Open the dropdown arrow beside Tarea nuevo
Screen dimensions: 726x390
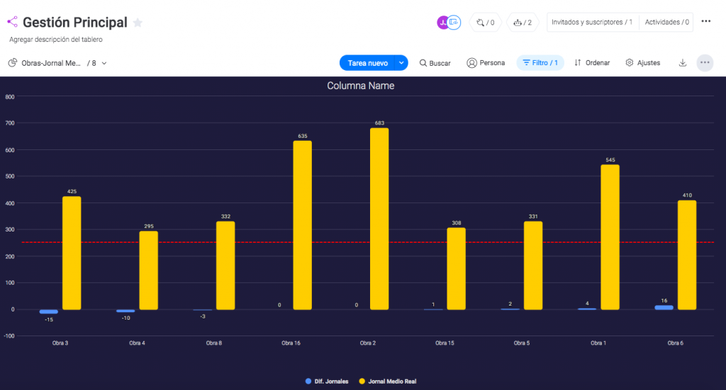(x=401, y=63)
